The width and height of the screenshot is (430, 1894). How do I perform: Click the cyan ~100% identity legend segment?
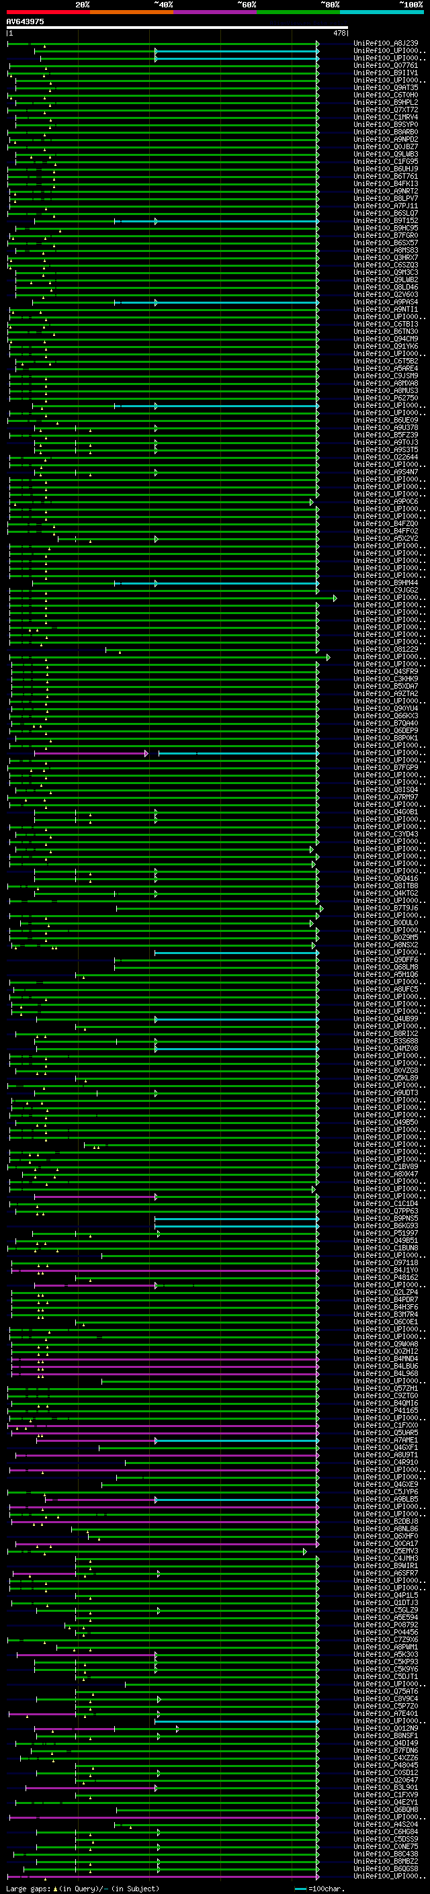click(x=382, y=12)
